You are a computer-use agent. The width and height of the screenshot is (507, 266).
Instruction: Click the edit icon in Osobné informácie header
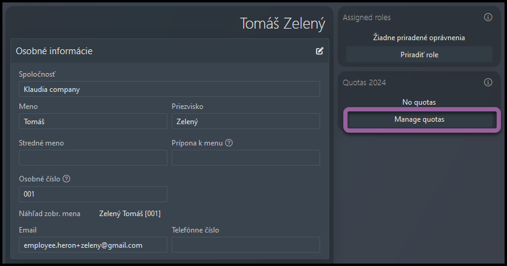click(x=320, y=51)
